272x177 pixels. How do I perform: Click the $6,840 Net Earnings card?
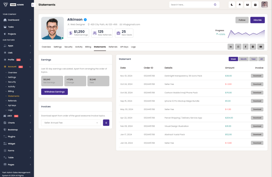(x=52, y=81)
